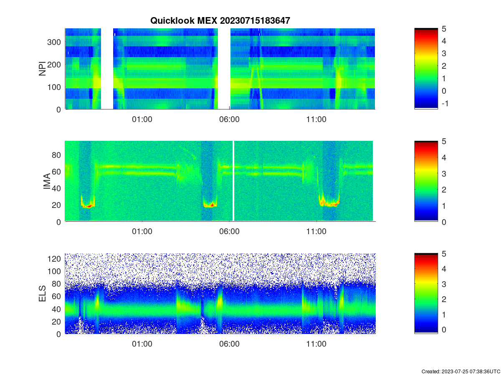The height and width of the screenshot is (375, 501).
Task: Click the ELS spectrogram plot
Action: pos(220,294)
